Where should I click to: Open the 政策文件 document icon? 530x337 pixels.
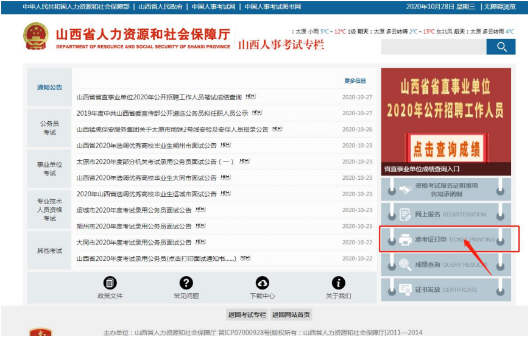[110, 283]
